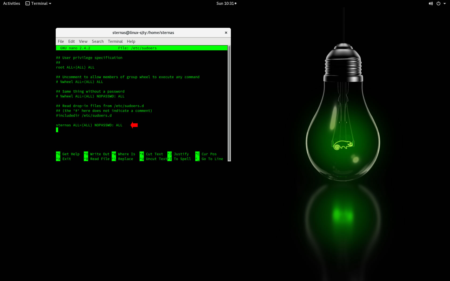
Task: Click the '^T To Spell' shortcut
Action: coord(179,159)
